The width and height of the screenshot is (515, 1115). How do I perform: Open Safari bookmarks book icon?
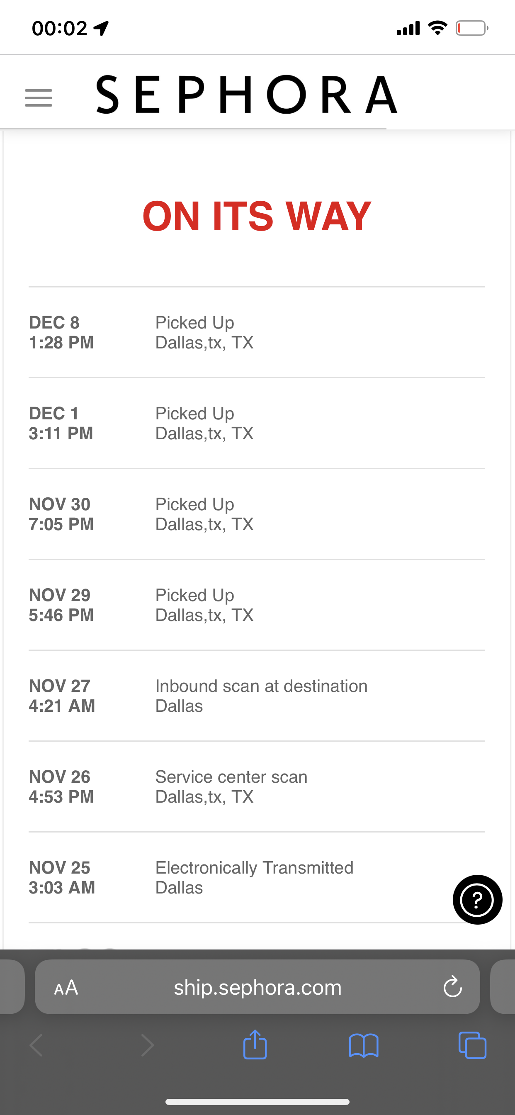(364, 1046)
